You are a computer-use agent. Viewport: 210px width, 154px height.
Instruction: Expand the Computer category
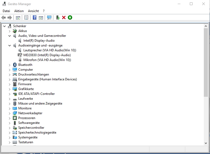coord(9,70)
